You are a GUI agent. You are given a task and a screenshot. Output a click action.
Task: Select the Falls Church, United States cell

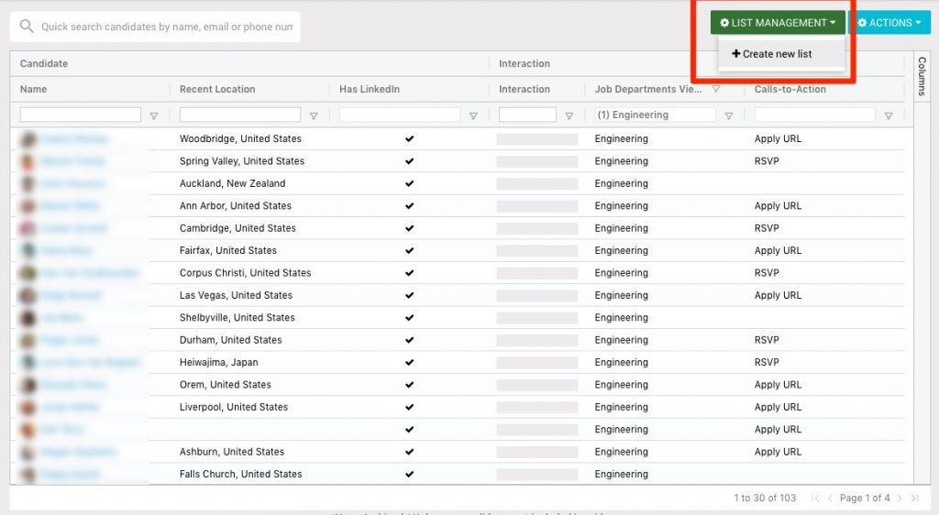click(x=241, y=474)
